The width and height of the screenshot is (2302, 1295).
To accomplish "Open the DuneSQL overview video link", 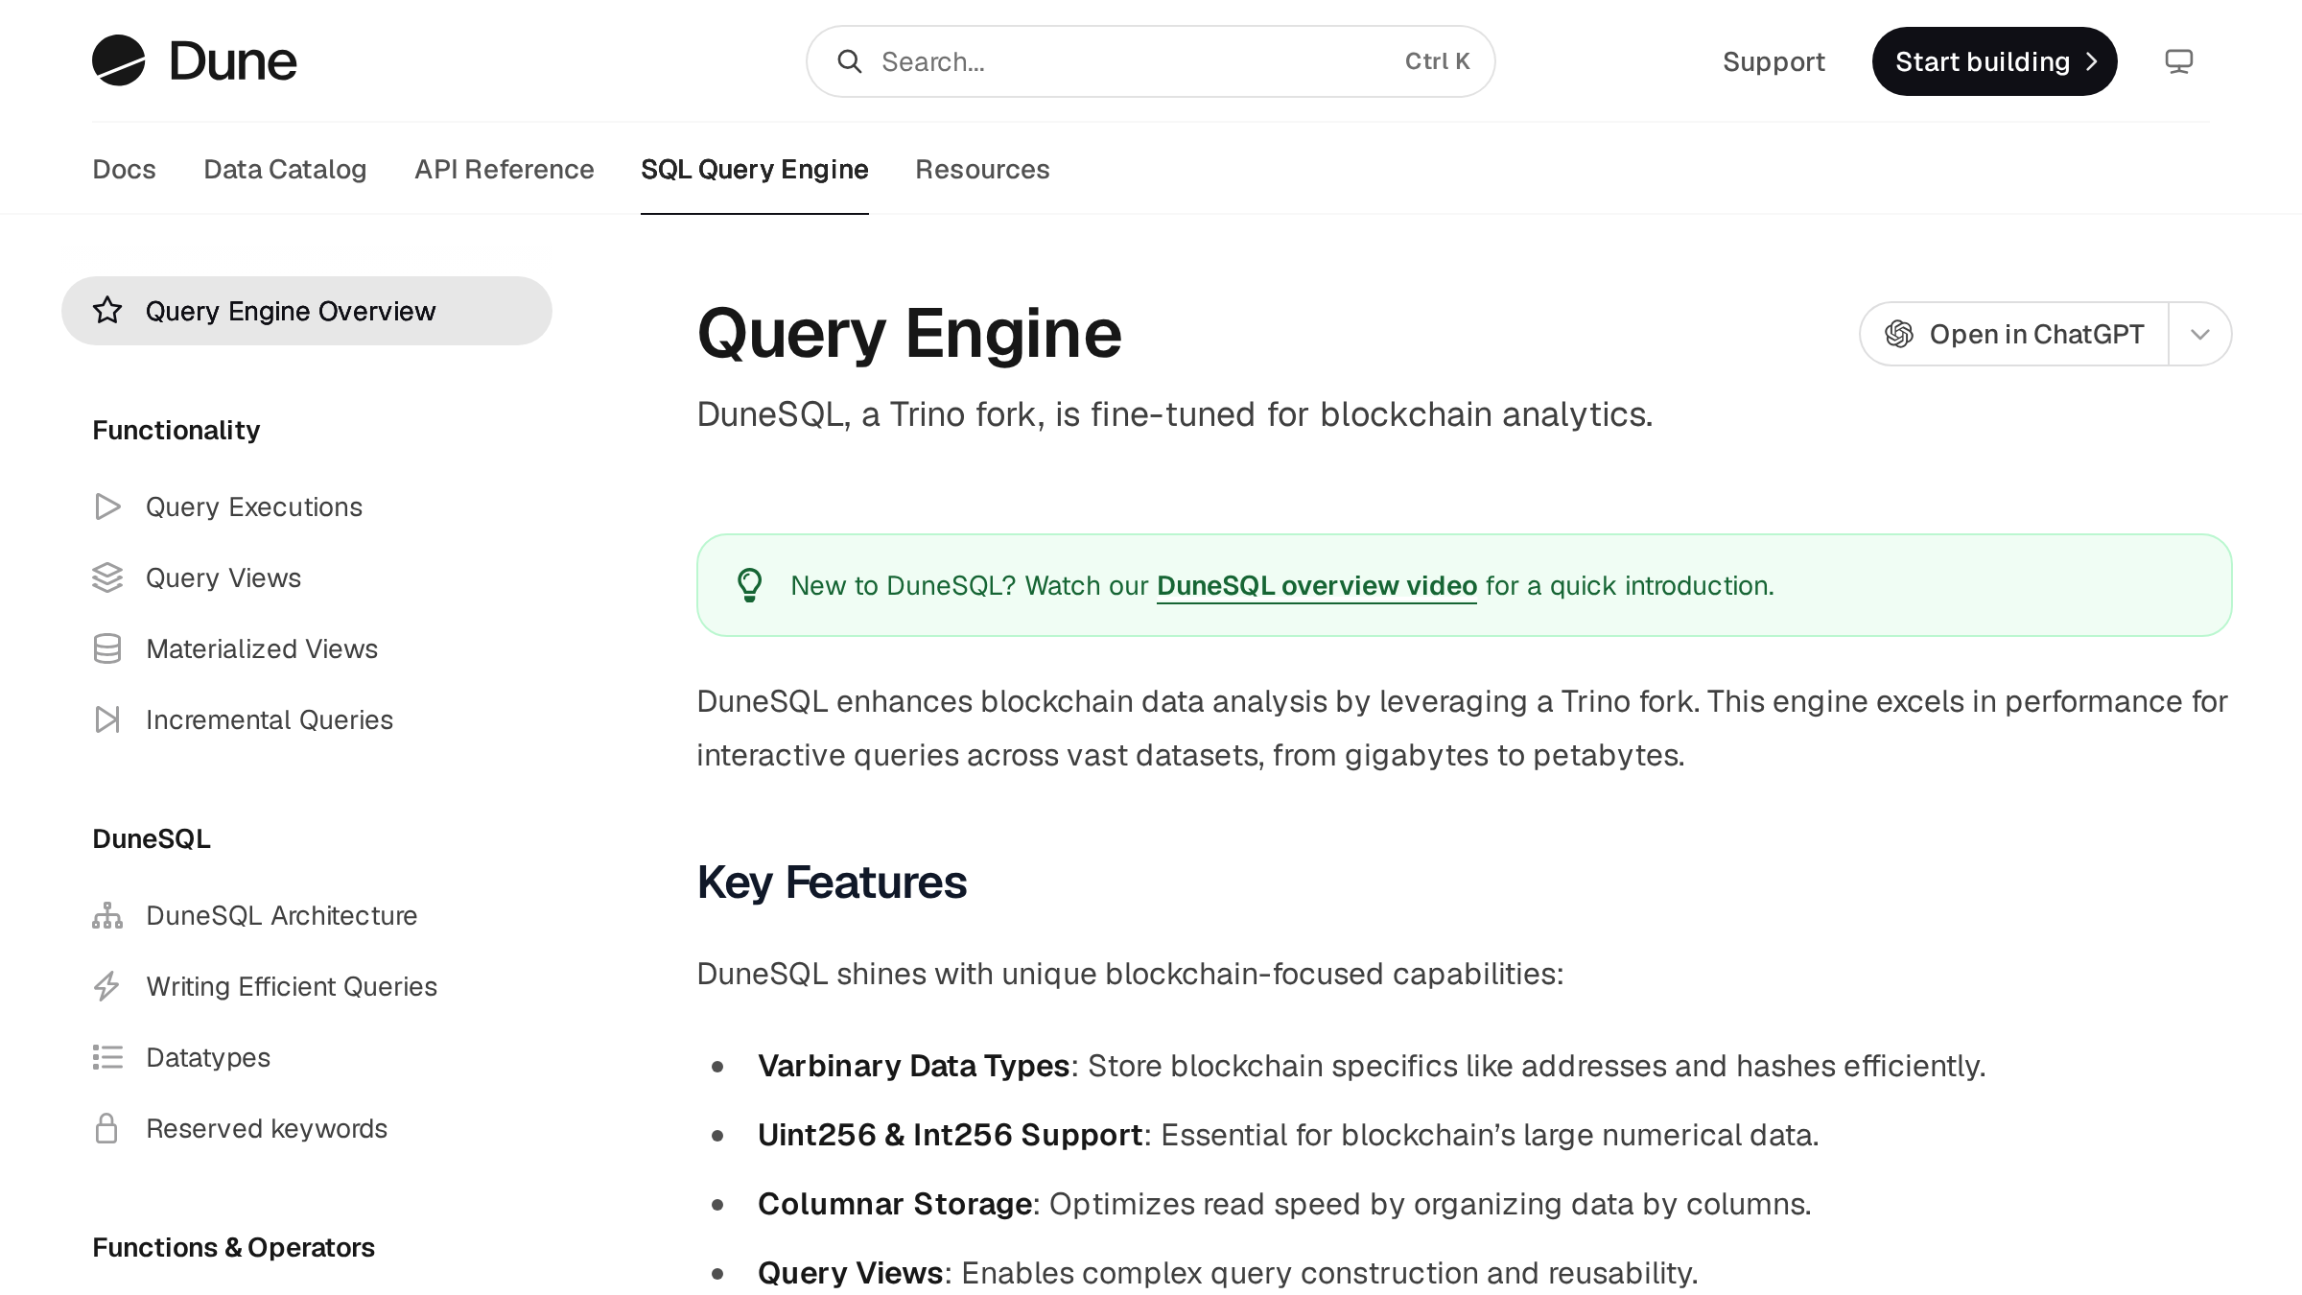I will tap(1317, 585).
